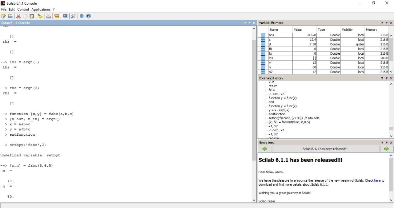Click the matrix icon of variable fx
The width and height of the screenshot is (394, 208).
(x=263, y=54)
